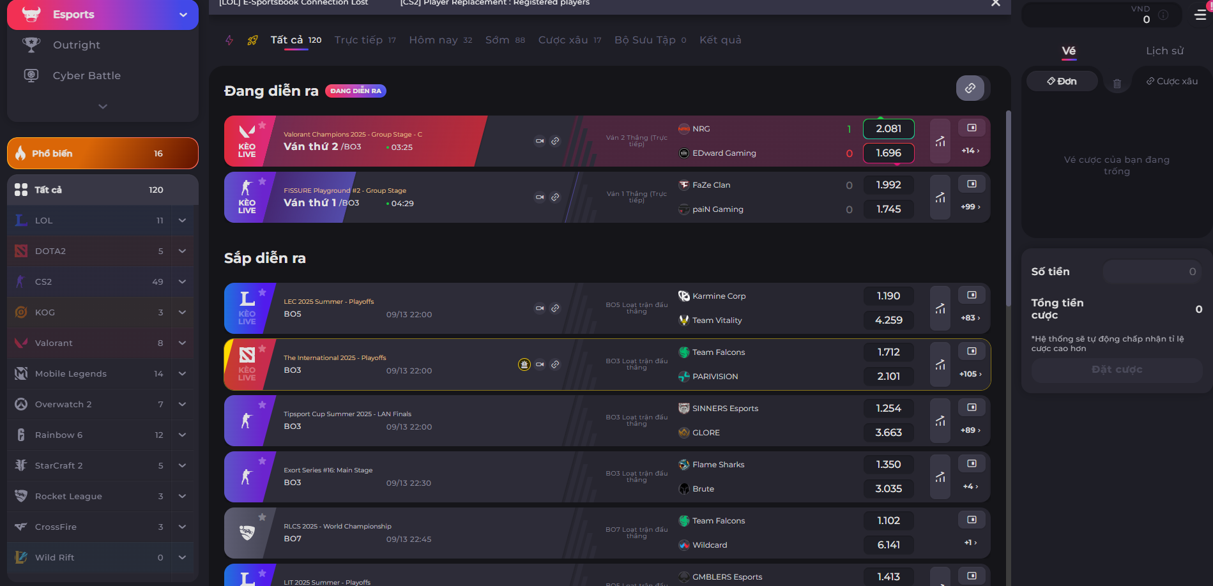
Task: Favorite the FISSURE Playground match star
Action: pyautogui.click(x=262, y=181)
